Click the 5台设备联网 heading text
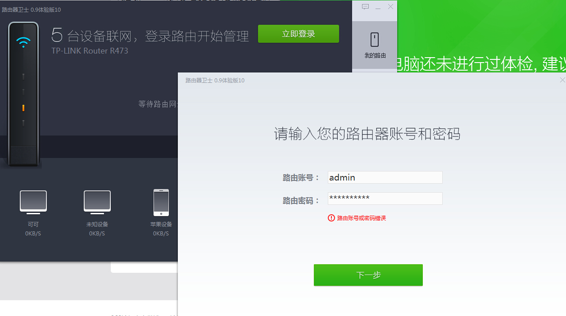Screen dimensions: 566x316 tap(149, 35)
